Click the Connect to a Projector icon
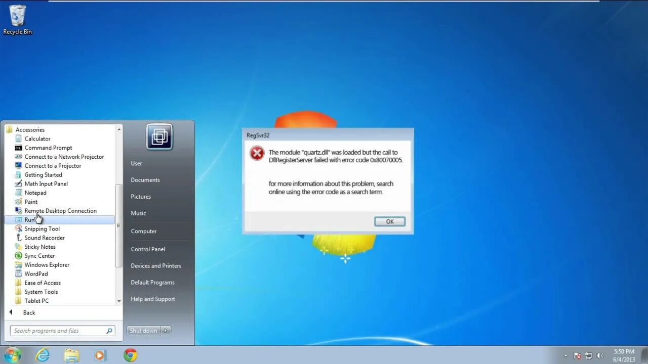This screenshot has height=364, width=648. point(19,166)
